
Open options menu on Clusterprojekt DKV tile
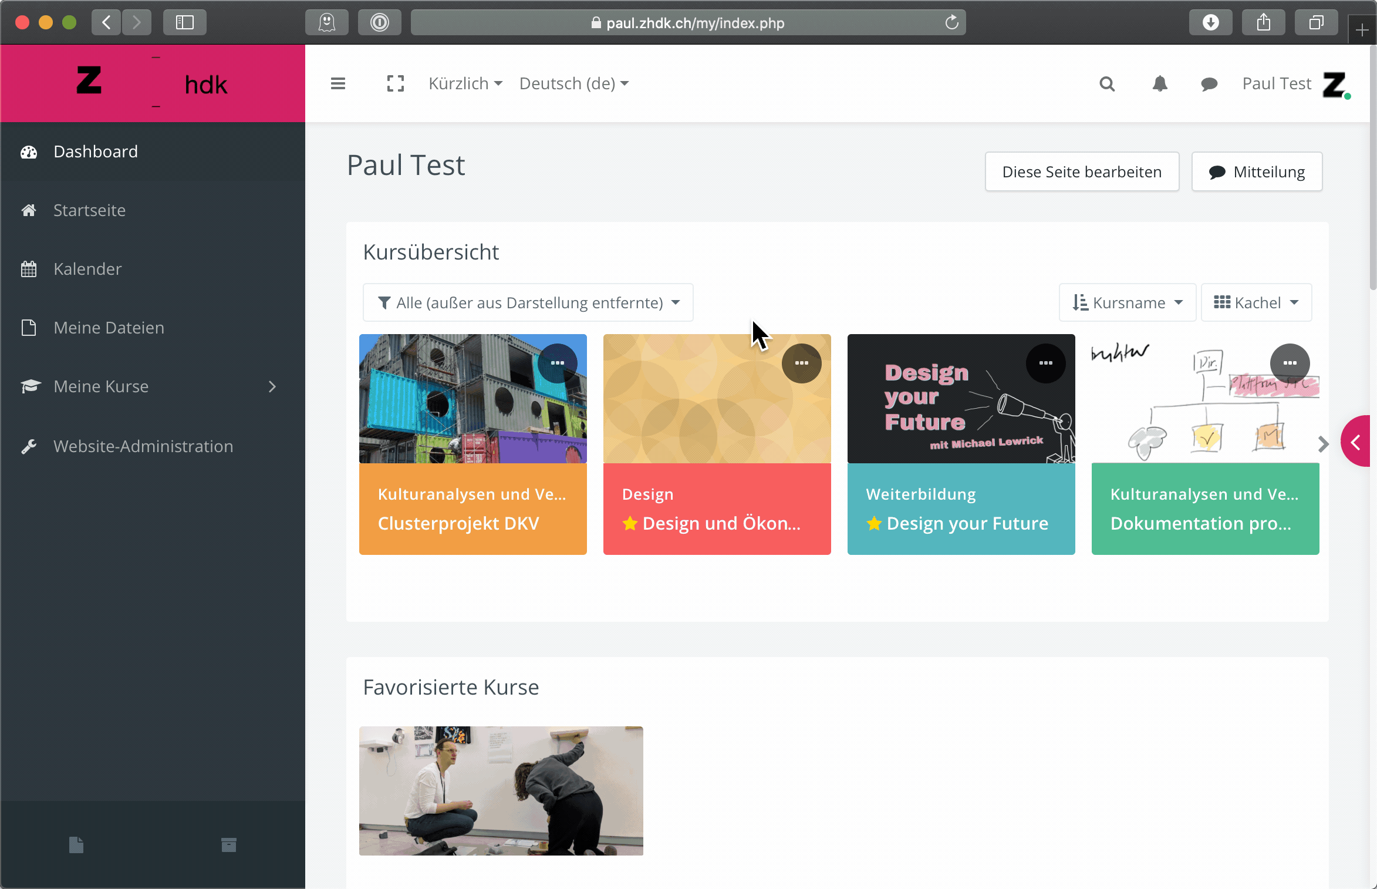557,363
